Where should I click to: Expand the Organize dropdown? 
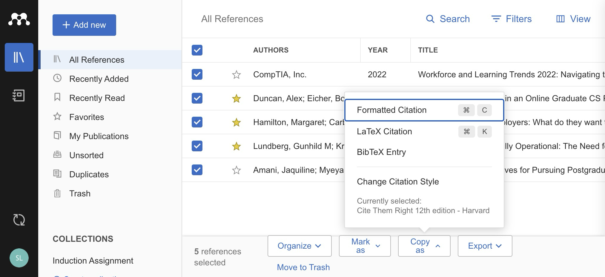pyautogui.click(x=299, y=246)
